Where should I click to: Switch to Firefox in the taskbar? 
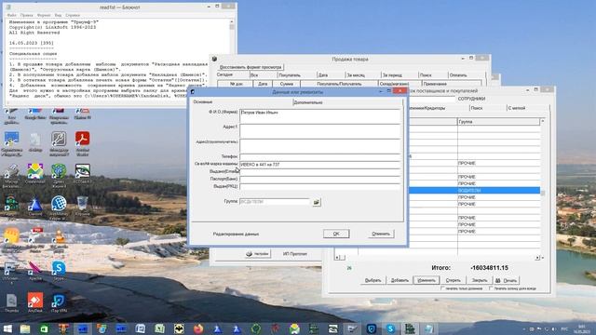tap(198, 328)
